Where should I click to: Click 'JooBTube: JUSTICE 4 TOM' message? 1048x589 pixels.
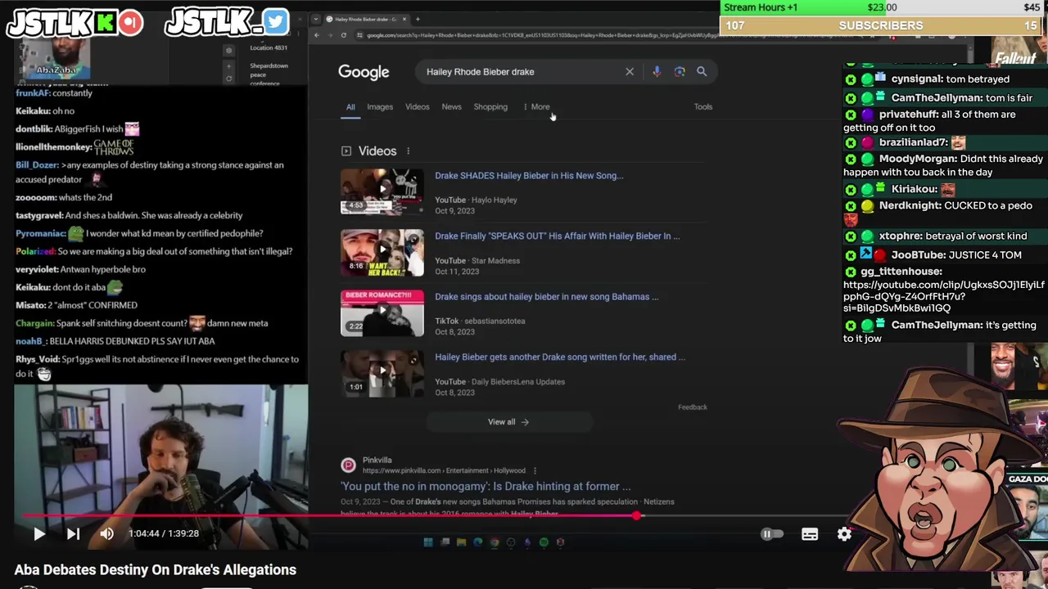click(956, 255)
